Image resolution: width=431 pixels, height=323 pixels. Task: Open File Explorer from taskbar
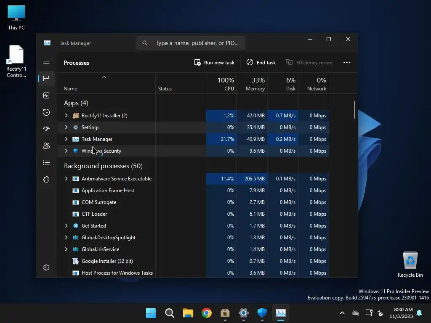[188, 313]
